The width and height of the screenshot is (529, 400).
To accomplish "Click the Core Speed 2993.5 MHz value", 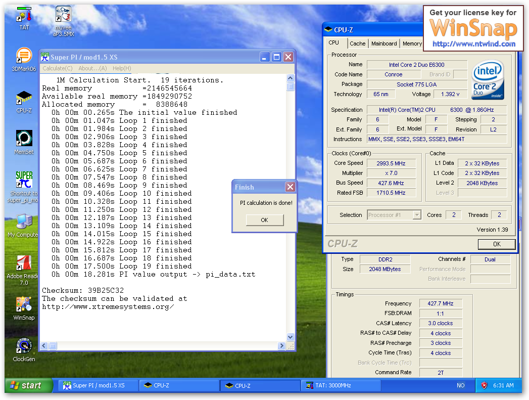I will point(392,163).
